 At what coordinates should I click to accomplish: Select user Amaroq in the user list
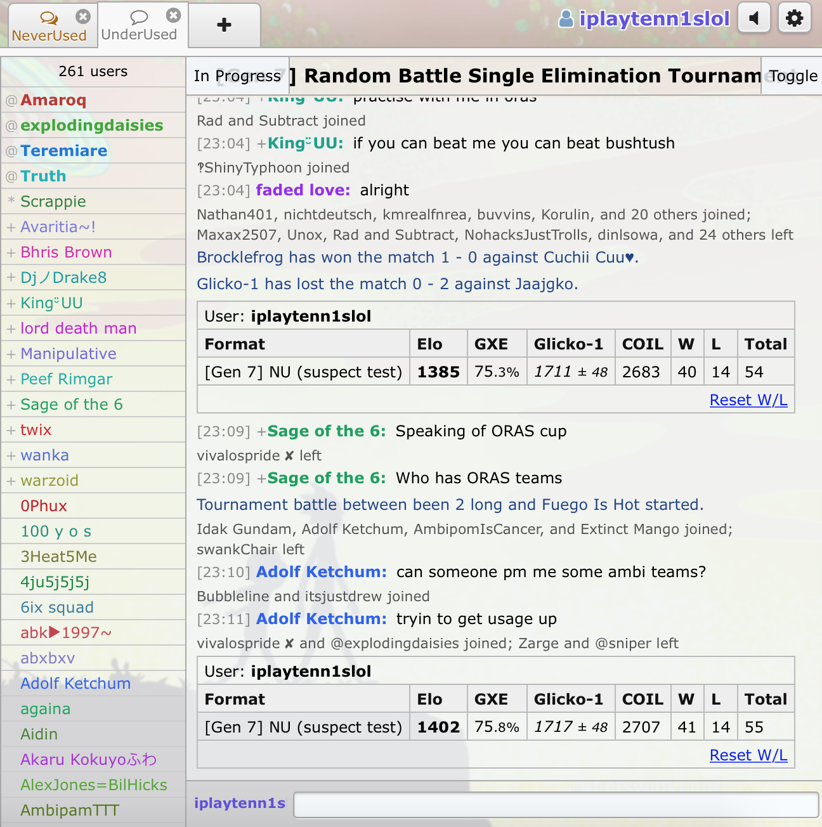53,100
